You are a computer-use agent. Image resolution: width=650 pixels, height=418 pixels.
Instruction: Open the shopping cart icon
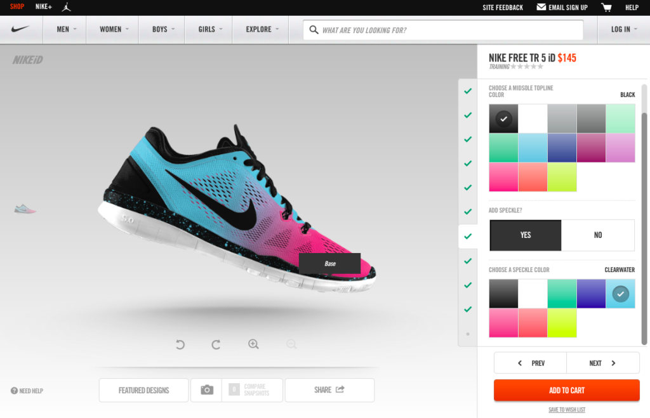(x=606, y=8)
